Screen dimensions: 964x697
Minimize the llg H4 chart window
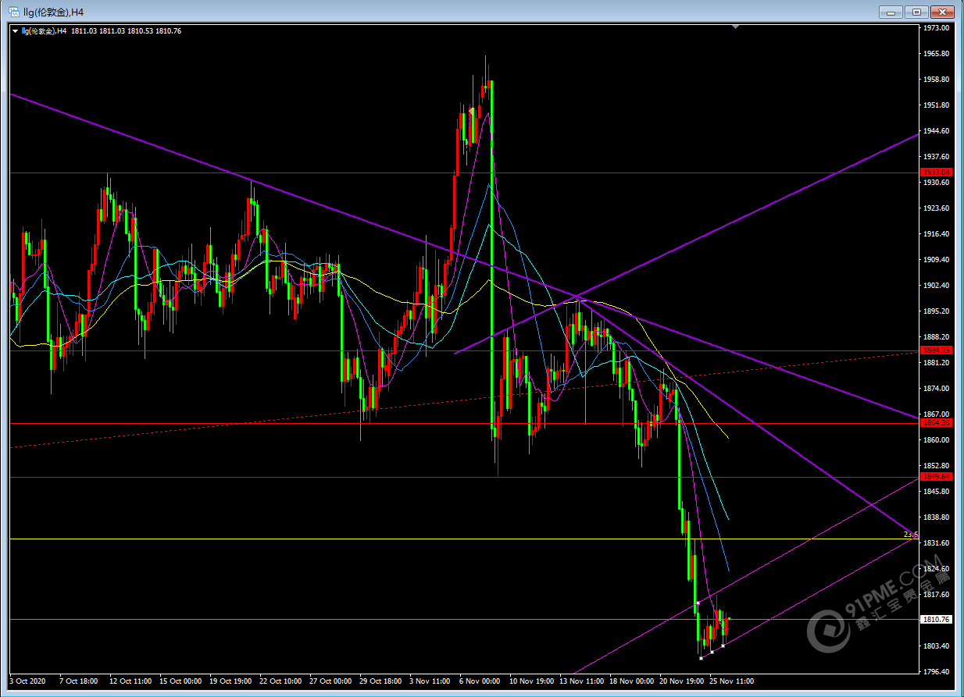891,12
